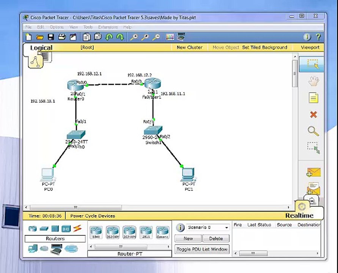Click the Redo arrow icon
Image resolution: width=338 pixels, height=273 pixels.
pos(120,37)
